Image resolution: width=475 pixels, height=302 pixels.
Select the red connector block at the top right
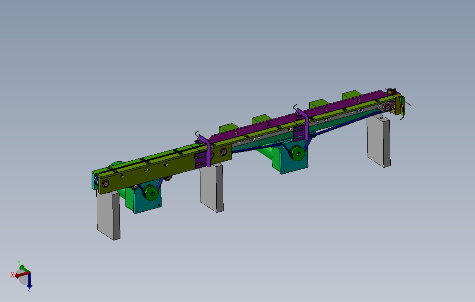click(x=394, y=90)
